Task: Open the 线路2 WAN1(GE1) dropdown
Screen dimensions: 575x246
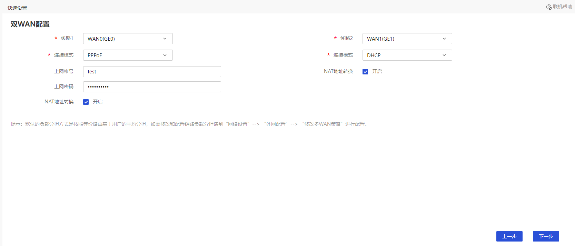Action: click(x=407, y=39)
